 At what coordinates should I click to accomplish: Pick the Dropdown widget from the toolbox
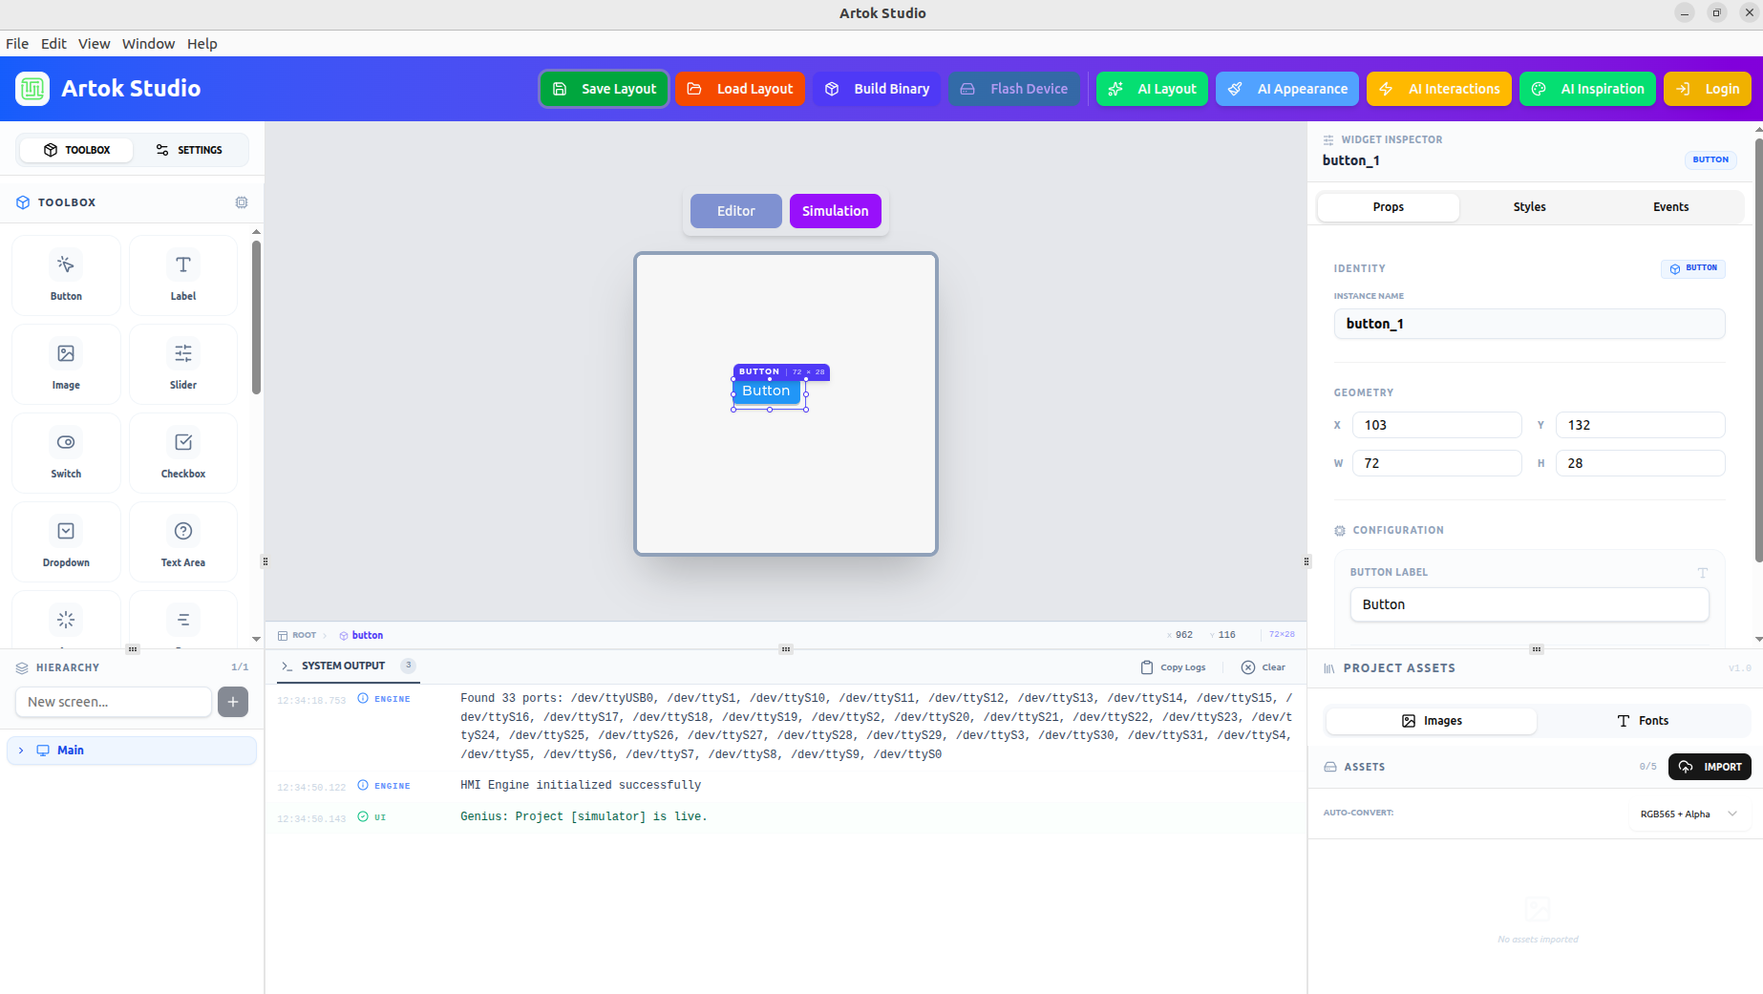65,541
